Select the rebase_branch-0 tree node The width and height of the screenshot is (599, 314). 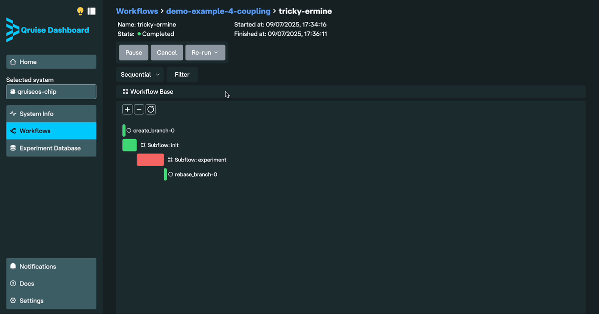click(196, 175)
